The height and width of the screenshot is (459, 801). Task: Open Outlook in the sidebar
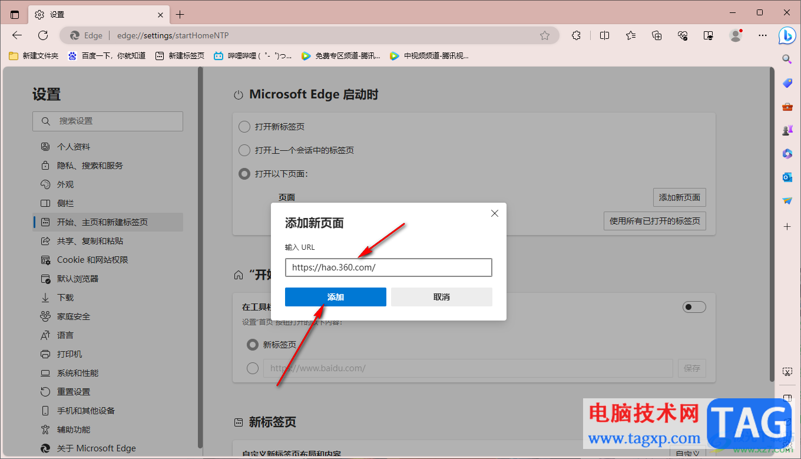pos(787,177)
